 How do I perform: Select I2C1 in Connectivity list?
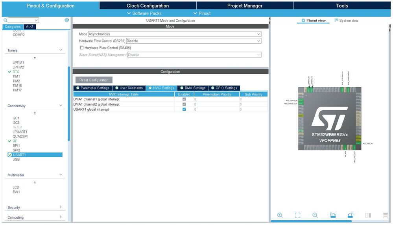(16, 118)
